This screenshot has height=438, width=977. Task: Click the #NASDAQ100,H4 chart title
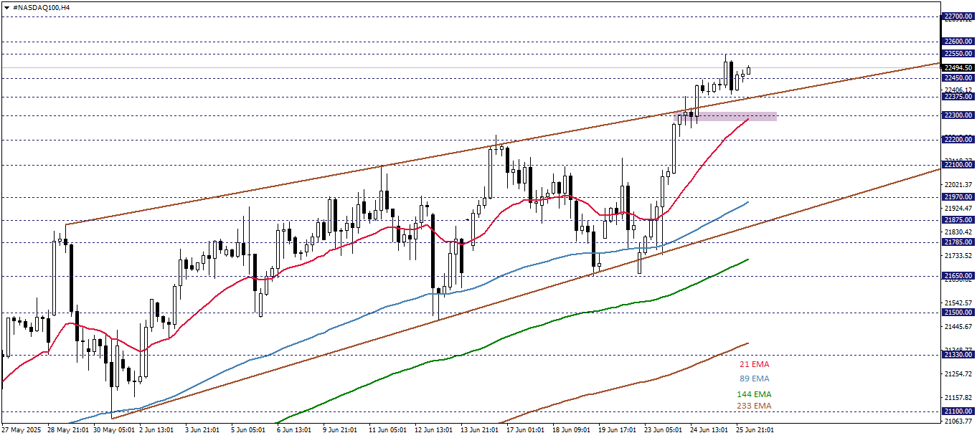tap(42, 6)
